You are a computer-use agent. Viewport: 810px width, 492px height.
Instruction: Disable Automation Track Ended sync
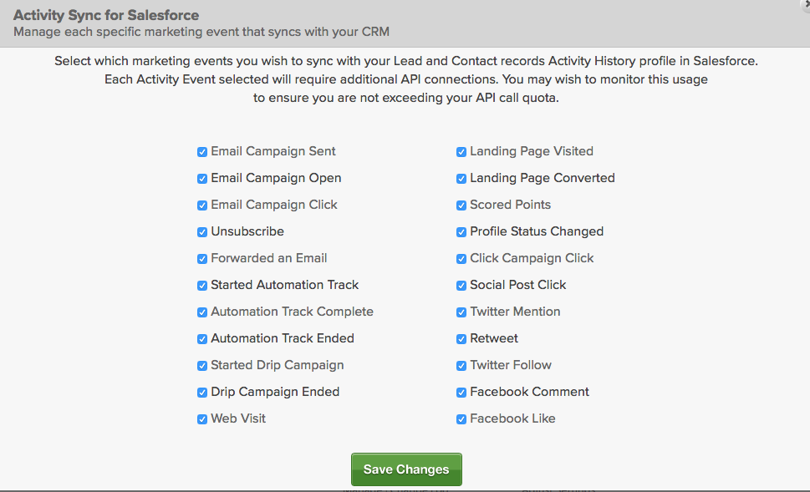pos(202,339)
